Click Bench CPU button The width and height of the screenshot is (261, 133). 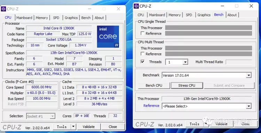click(154, 85)
